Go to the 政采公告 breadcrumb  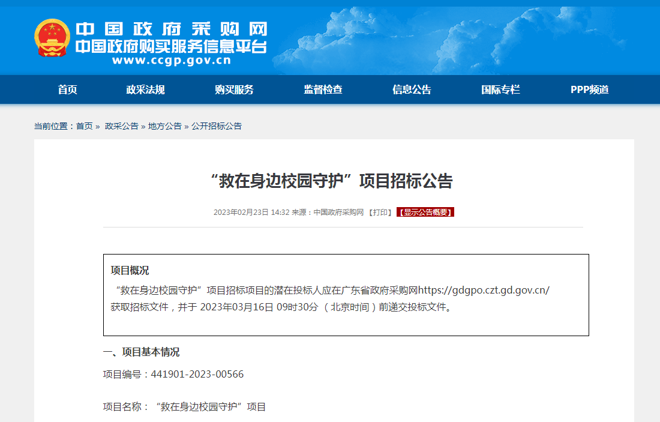tap(121, 126)
